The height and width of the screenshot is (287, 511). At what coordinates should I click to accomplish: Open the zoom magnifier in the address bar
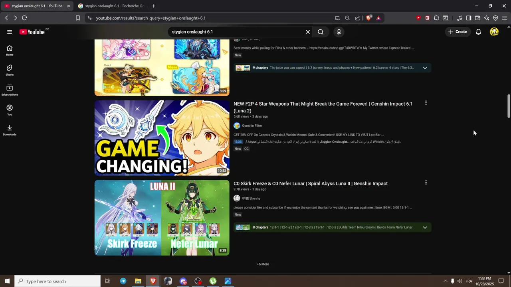(x=347, y=18)
